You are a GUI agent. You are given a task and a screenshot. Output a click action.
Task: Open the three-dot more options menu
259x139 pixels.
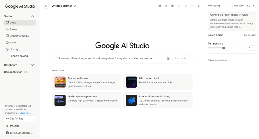tap(198, 6)
